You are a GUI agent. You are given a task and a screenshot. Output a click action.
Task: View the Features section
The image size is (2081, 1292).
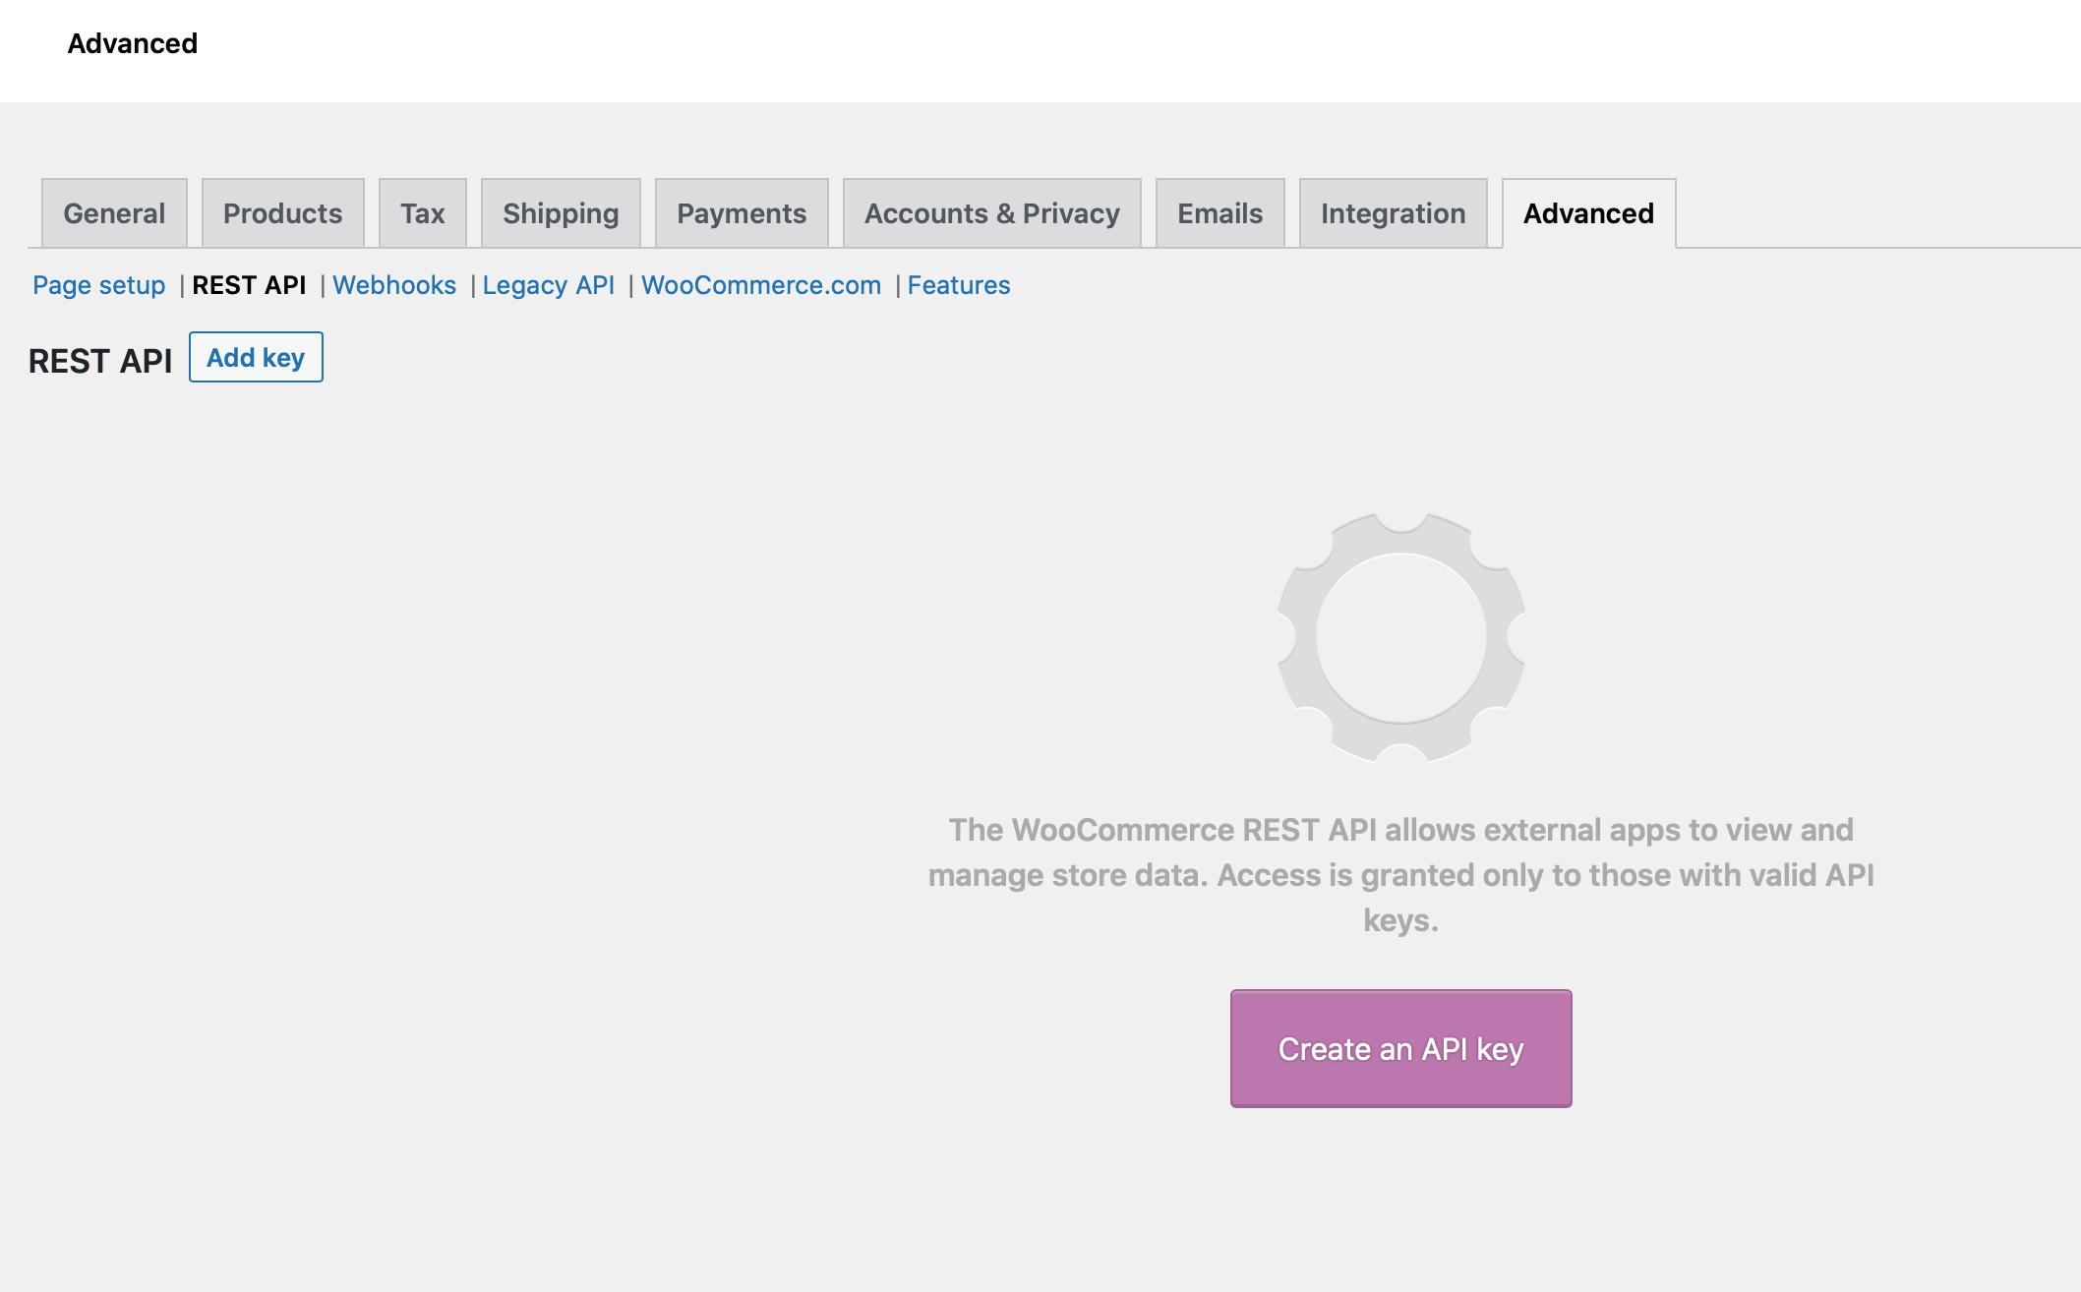click(959, 285)
